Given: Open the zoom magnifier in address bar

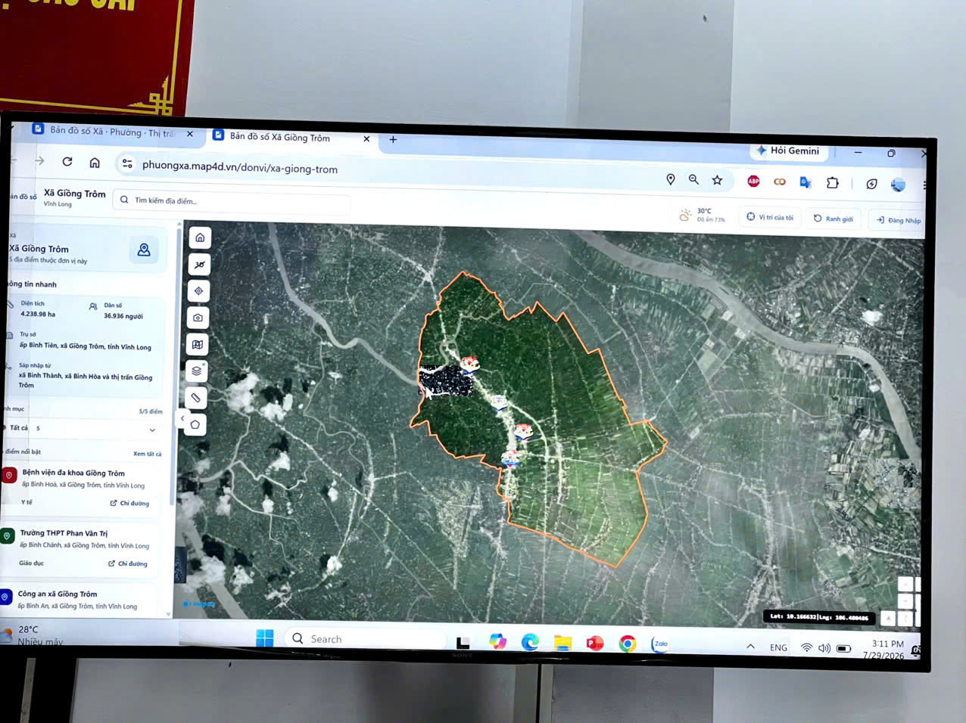Looking at the screenshot, I should point(693,179).
